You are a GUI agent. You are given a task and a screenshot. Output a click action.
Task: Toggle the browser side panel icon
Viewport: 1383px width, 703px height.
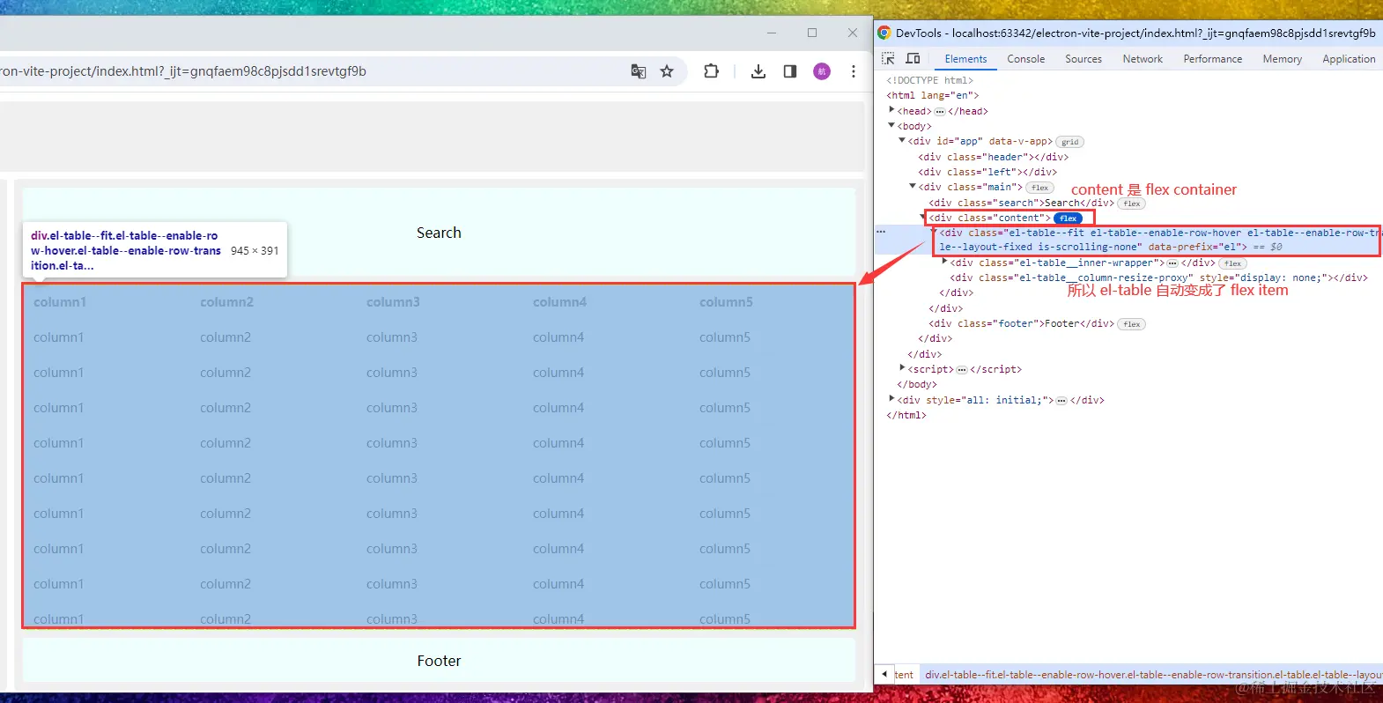pyautogui.click(x=790, y=71)
